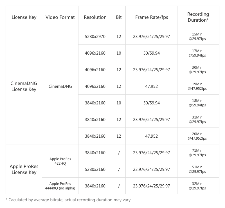Viewport: 225px width, 208px height.
Task: Select the CinemaDNG License Key cell
Action: (x=24, y=86)
